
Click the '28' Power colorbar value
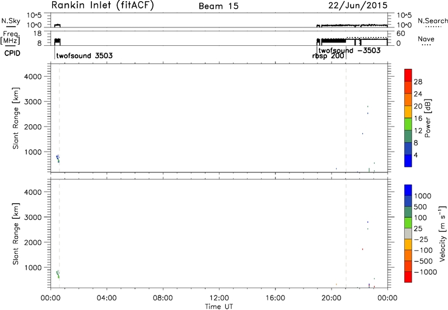coord(418,82)
